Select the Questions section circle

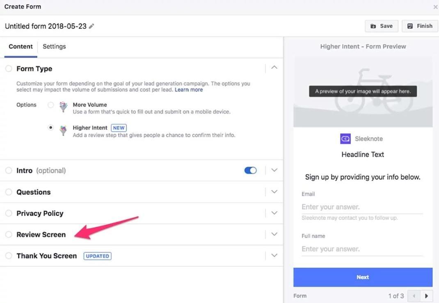tap(9, 192)
